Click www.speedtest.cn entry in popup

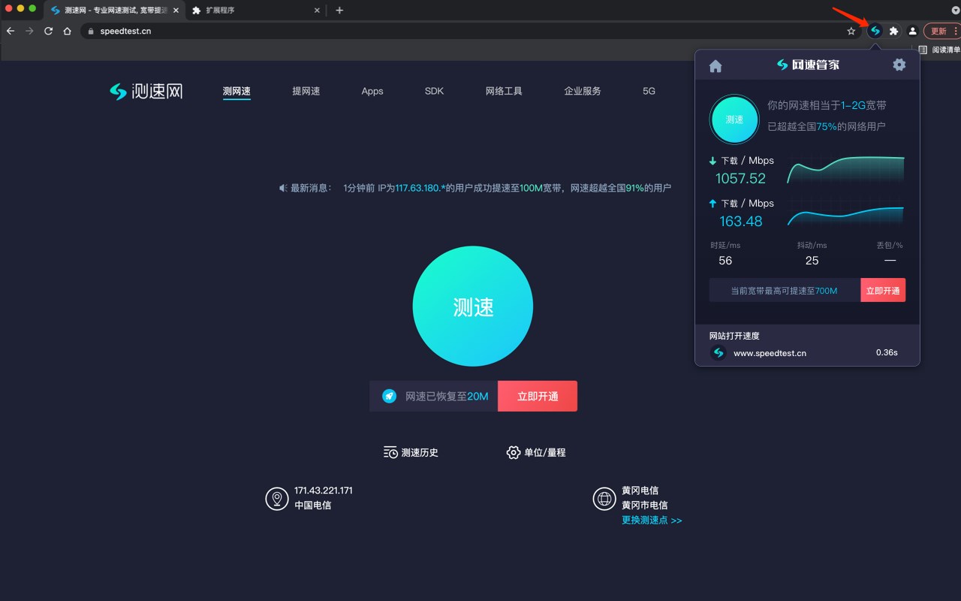[x=770, y=353]
